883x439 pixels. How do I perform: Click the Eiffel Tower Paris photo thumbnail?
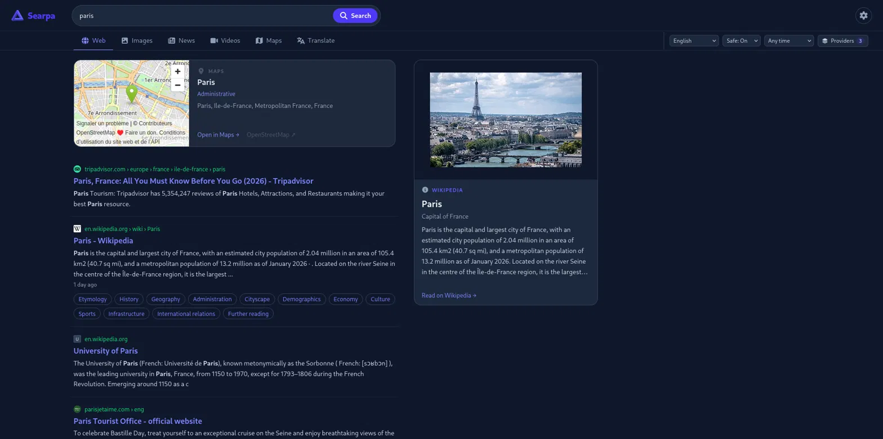point(506,120)
